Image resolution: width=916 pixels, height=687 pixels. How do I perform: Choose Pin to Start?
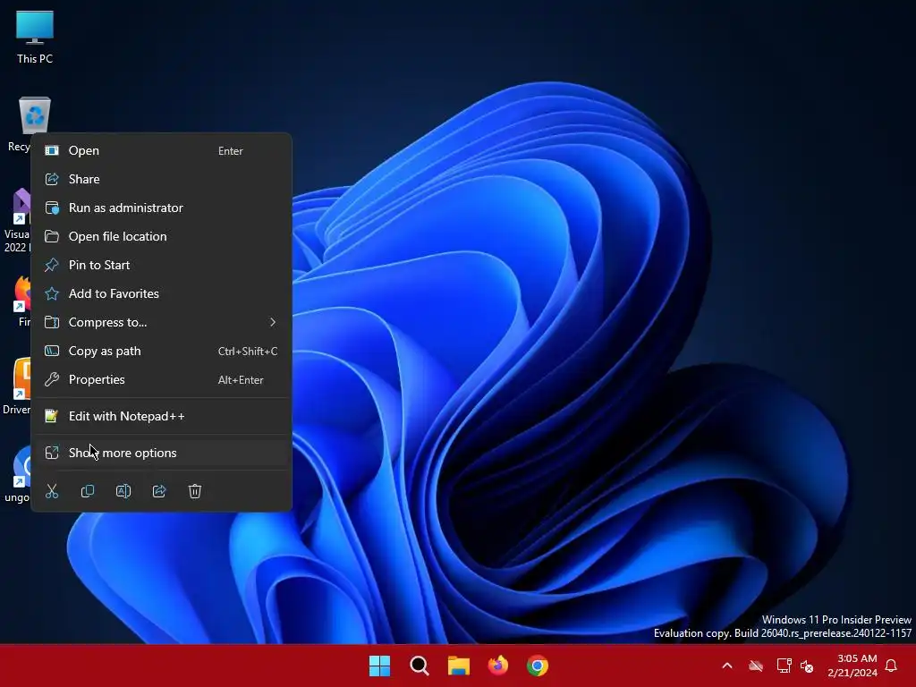click(x=161, y=265)
